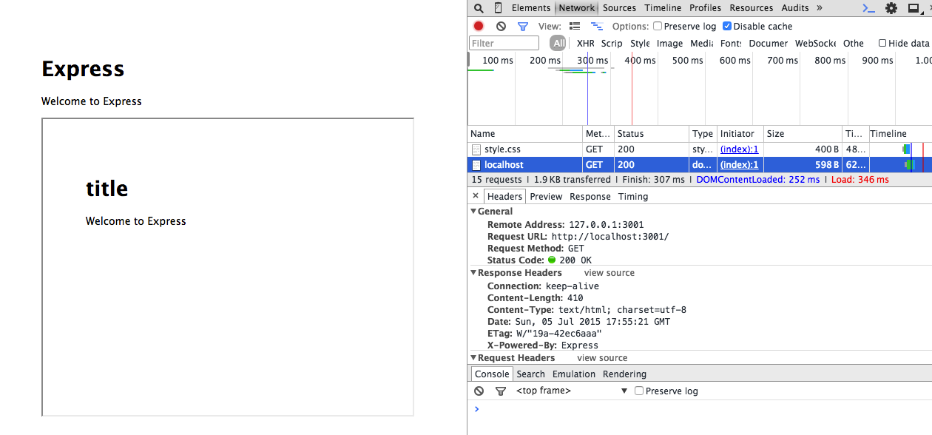Select the All filter pill
932x435 pixels.
558,43
